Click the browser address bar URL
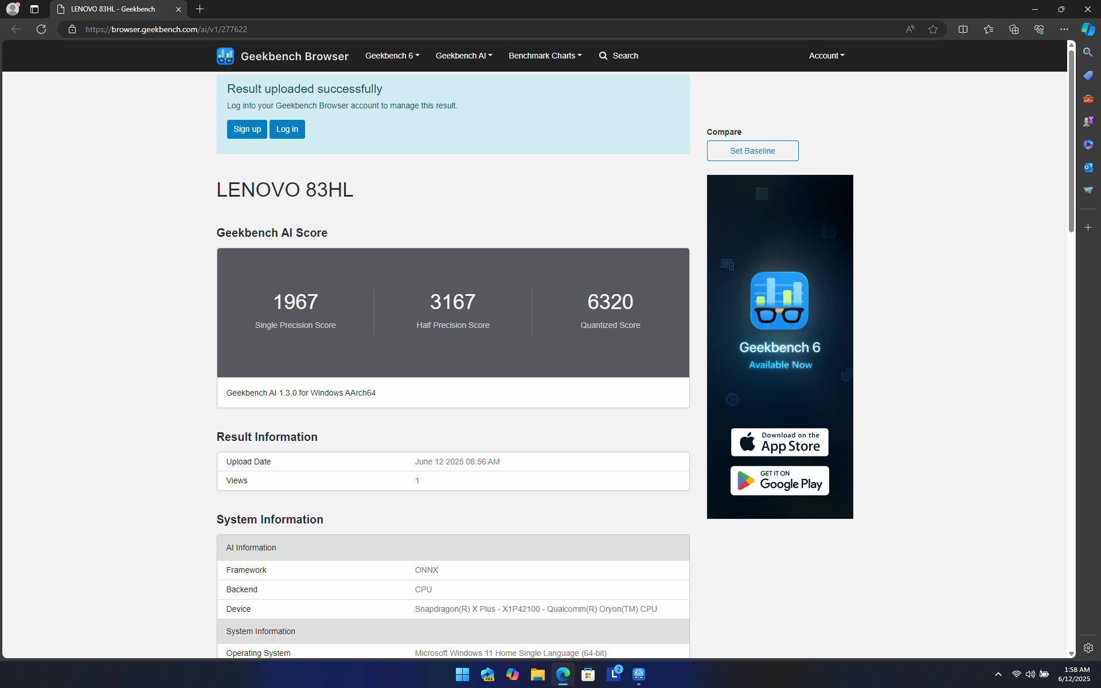1101x688 pixels. point(166,29)
